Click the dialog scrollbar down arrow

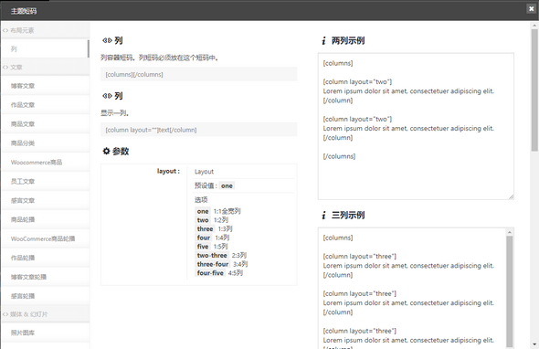[534, 344]
